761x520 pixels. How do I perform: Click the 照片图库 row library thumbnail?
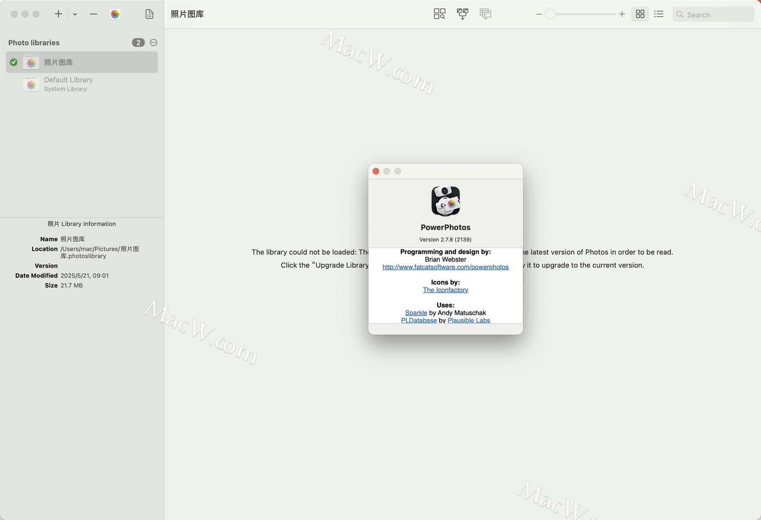31,62
